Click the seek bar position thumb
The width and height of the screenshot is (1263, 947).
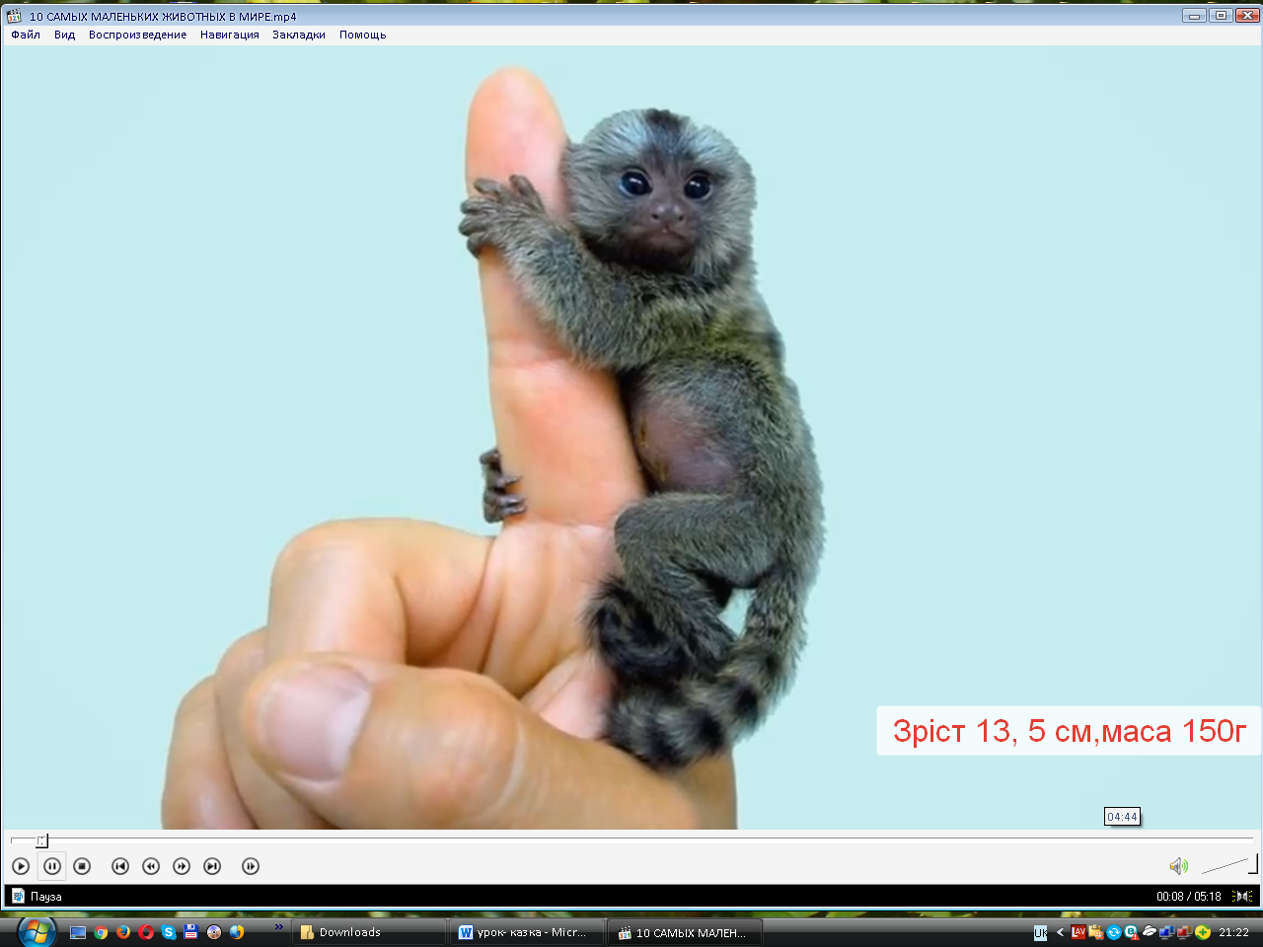[41, 840]
